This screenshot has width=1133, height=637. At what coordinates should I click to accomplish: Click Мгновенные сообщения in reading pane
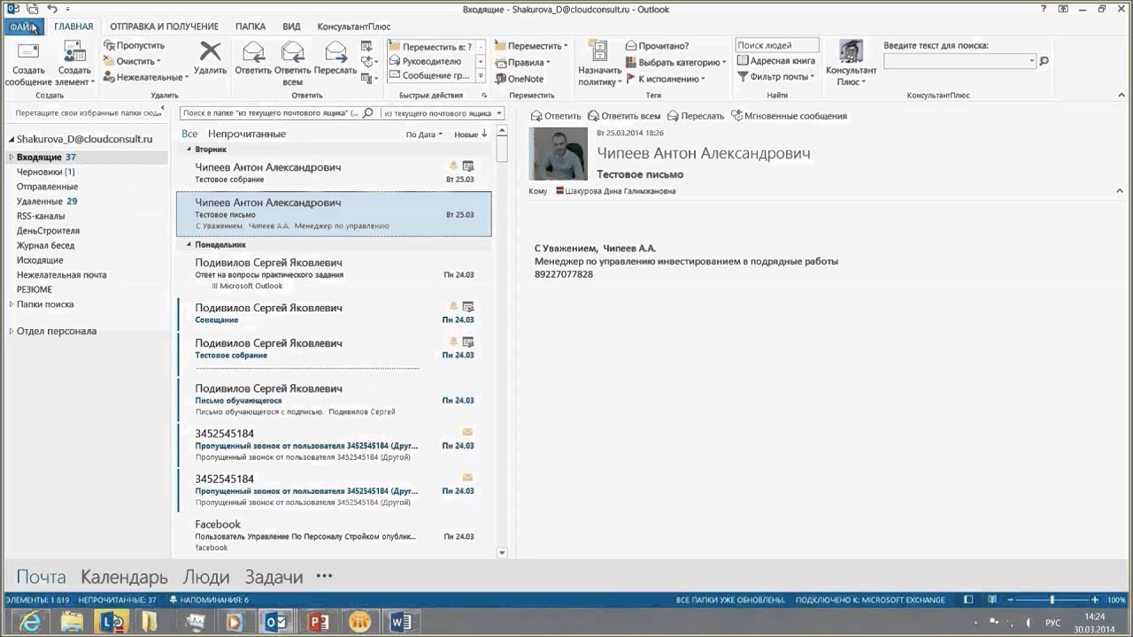[x=789, y=116]
